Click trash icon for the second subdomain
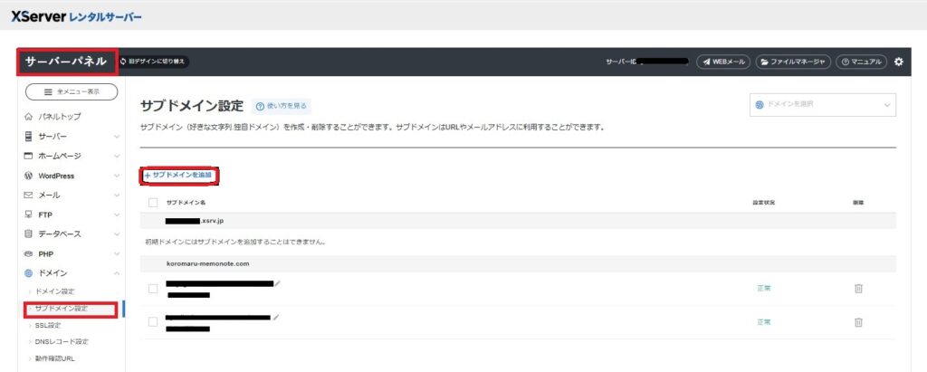927x372 pixels. tap(858, 321)
